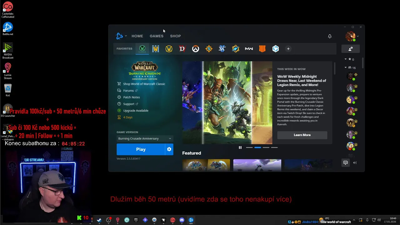Jump to the first carousel slide indicator
Image resolution: width=400 pixels, height=225 pixels.
click(x=249, y=147)
